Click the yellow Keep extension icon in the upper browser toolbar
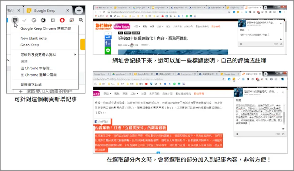Screen dimensions: 294x171 click(x=238, y=12)
